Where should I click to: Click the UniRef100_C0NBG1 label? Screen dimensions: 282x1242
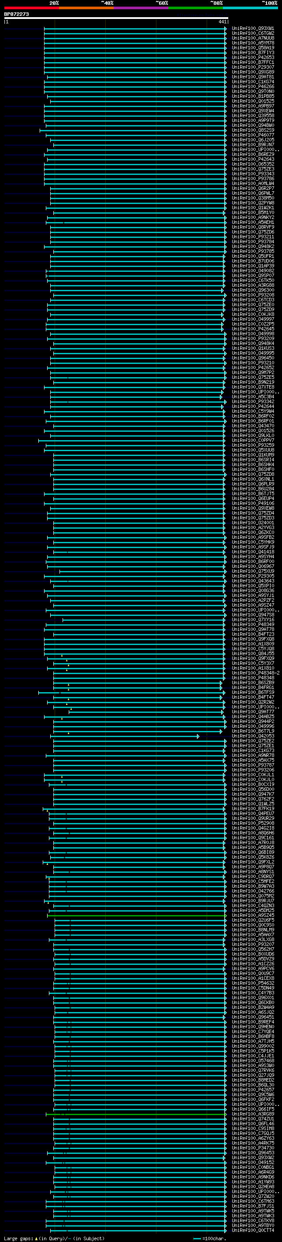253,1168
